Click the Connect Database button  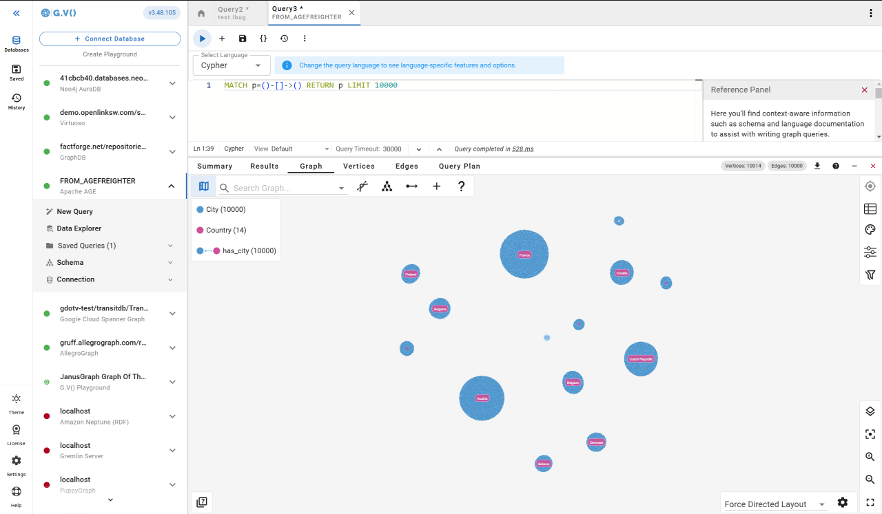tap(110, 39)
